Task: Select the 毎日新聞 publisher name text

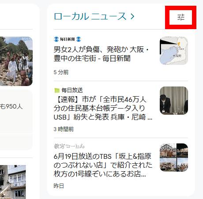Action: point(68,39)
